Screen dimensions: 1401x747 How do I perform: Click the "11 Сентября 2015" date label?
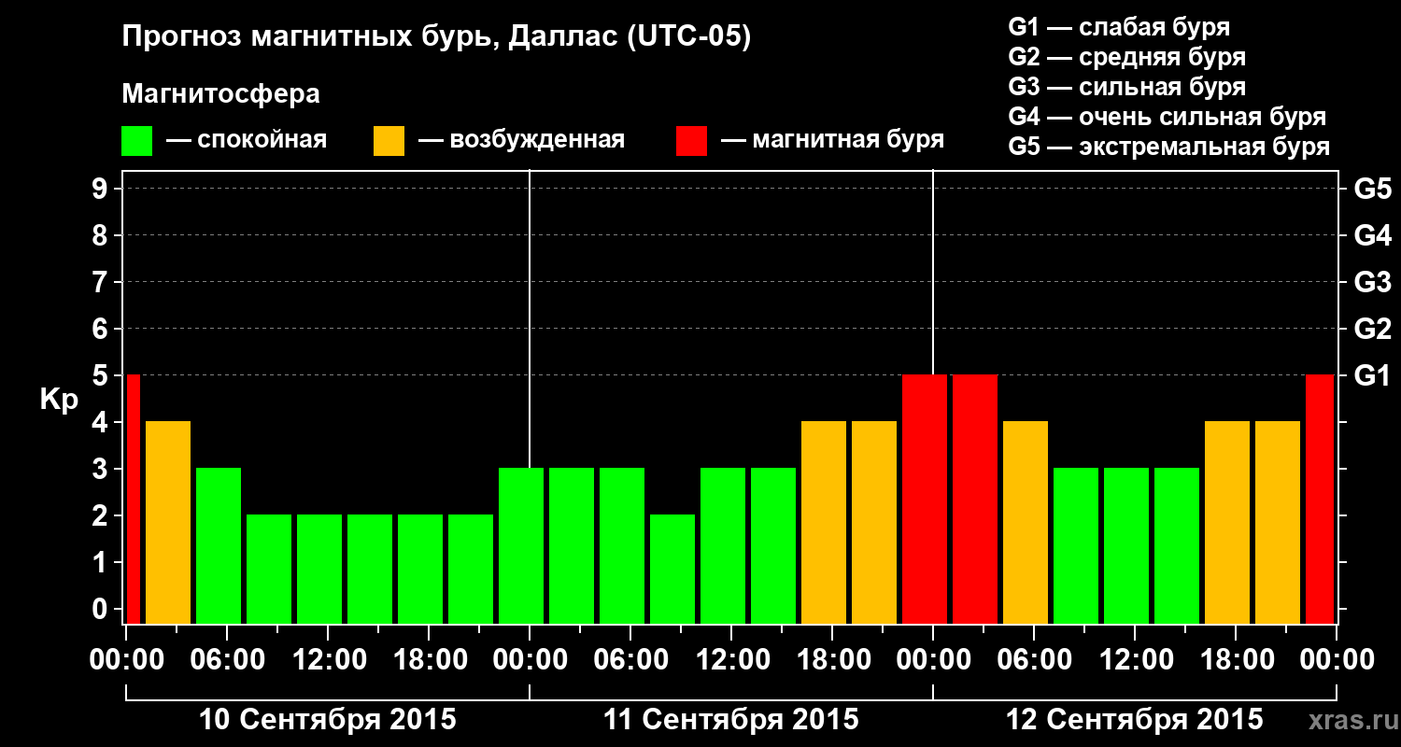click(731, 719)
